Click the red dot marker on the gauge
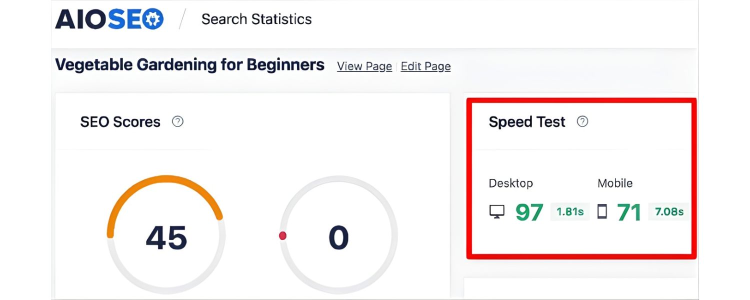 (283, 235)
